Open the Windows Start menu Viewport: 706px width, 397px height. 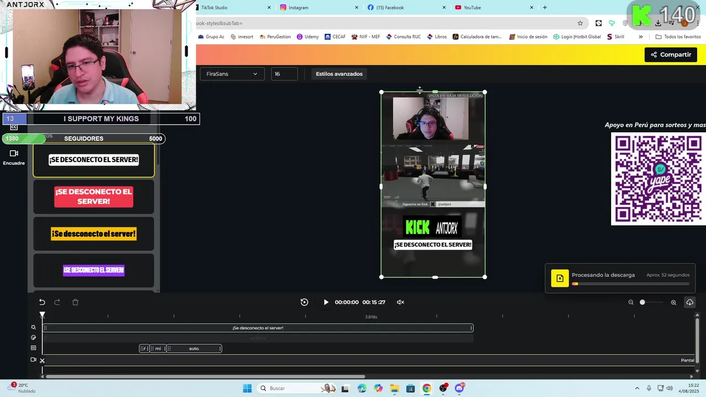coord(247,388)
